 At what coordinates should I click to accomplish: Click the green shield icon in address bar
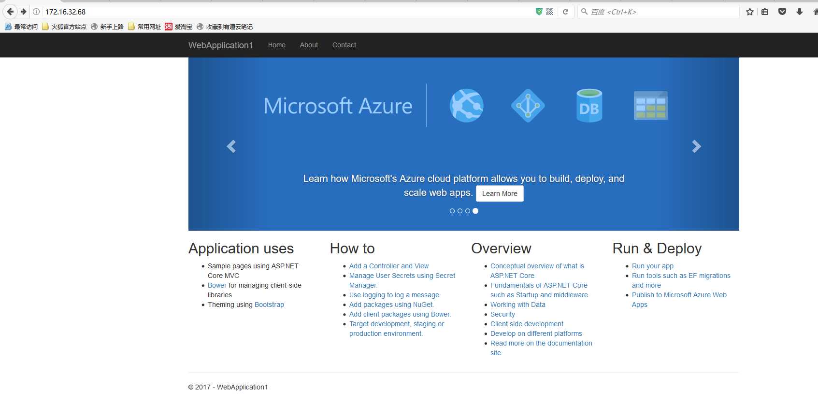click(539, 12)
